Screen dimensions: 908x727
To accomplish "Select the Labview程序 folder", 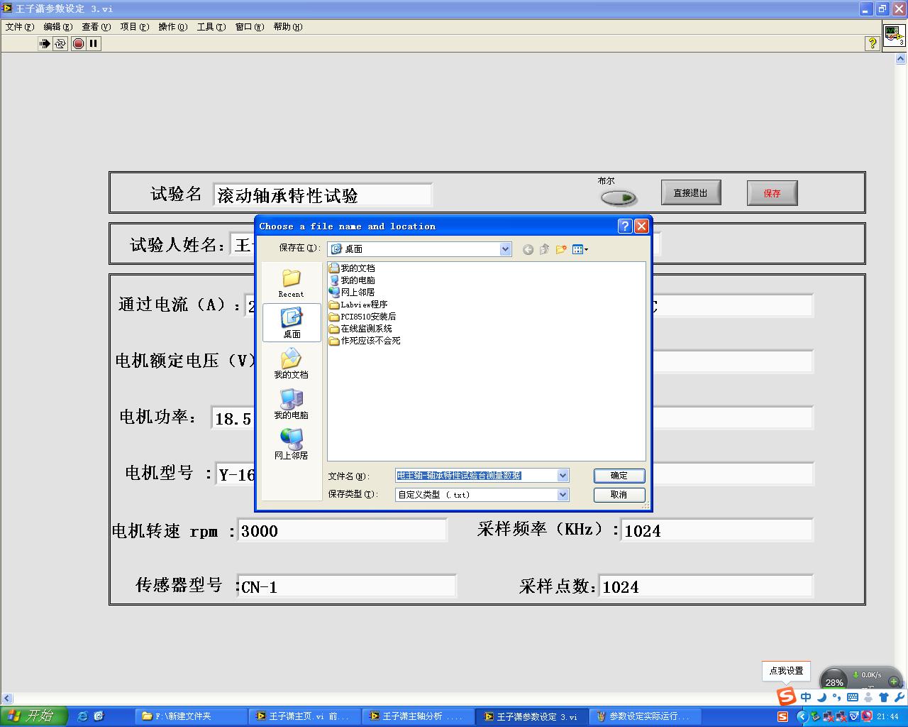I will tap(358, 305).
